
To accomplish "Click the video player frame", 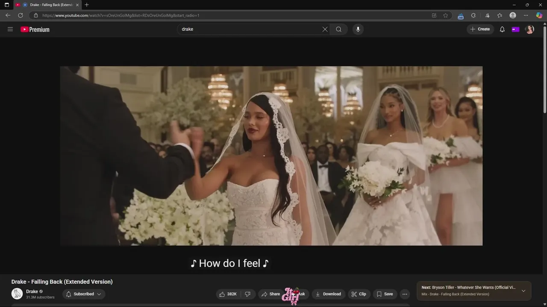I will click(x=271, y=156).
